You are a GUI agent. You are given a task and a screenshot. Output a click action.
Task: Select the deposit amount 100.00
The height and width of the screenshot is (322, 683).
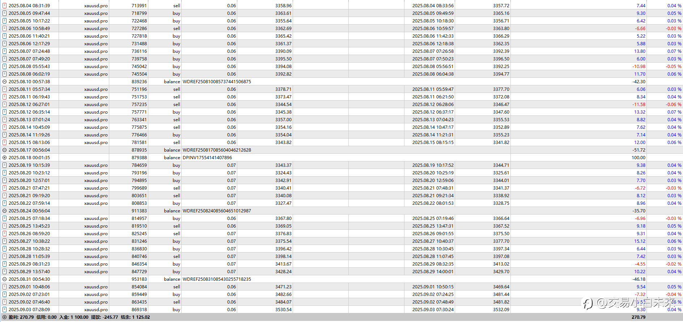click(x=639, y=157)
